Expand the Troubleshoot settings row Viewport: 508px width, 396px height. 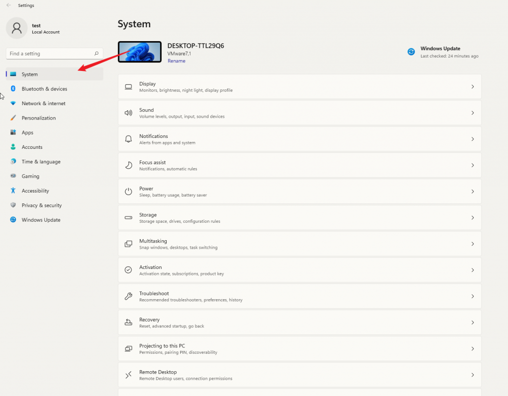pyautogui.click(x=298, y=295)
